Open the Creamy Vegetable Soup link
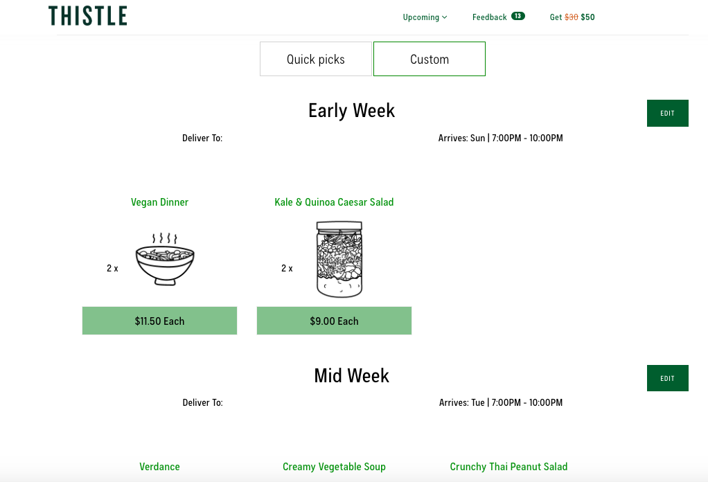 (x=334, y=467)
